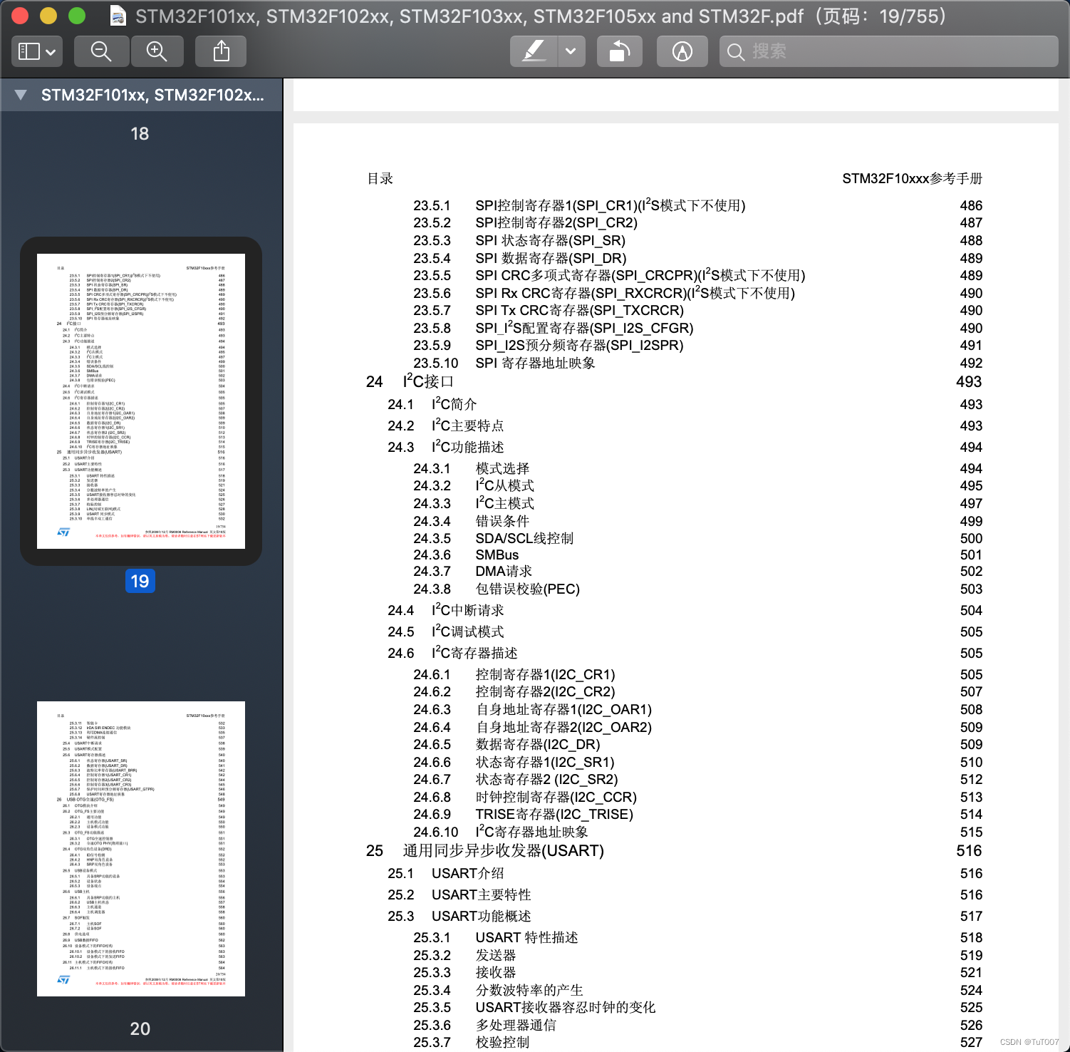Open the Share sheet icon
Image resolution: width=1070 pixels, height=1052 pixels.
tap(220, 51)
